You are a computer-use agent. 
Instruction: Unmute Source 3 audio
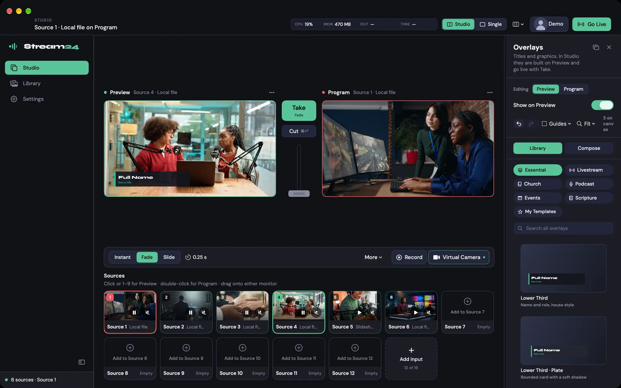pos(260,313)
